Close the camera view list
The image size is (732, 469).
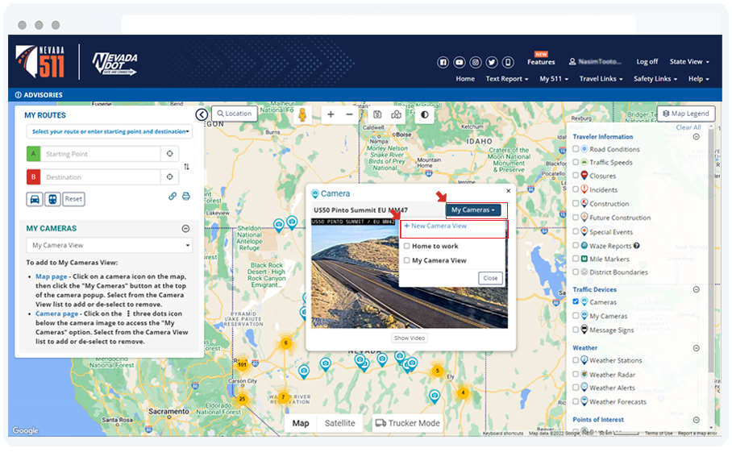490,278
